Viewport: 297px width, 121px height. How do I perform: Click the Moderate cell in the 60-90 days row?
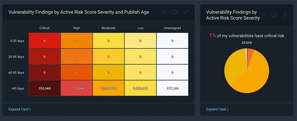[108, 72]
